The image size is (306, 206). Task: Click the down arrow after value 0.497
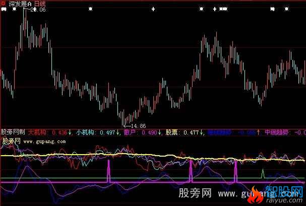[x=117, y=132]
